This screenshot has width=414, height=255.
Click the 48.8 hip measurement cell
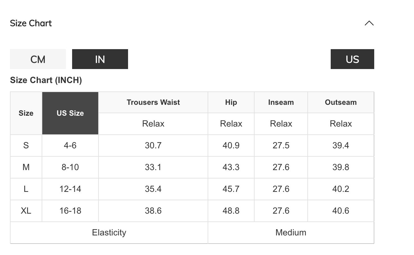[x=231, y=211]
